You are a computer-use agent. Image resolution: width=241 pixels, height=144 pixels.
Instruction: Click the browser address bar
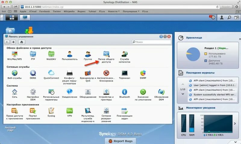120,7
